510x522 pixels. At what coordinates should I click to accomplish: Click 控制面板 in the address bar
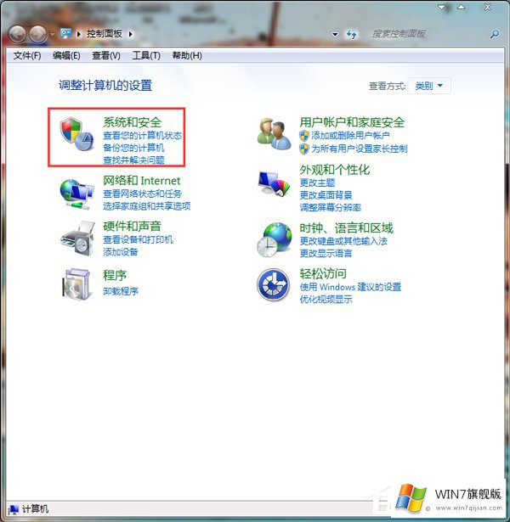coord(105,34)
